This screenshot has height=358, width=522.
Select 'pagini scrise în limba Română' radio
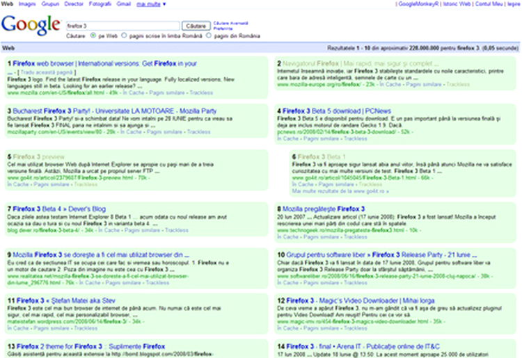(124, 35)
